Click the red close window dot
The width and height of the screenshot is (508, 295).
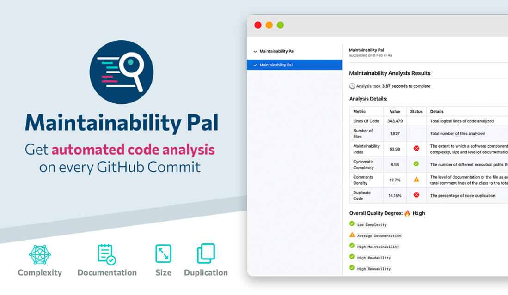258,25
